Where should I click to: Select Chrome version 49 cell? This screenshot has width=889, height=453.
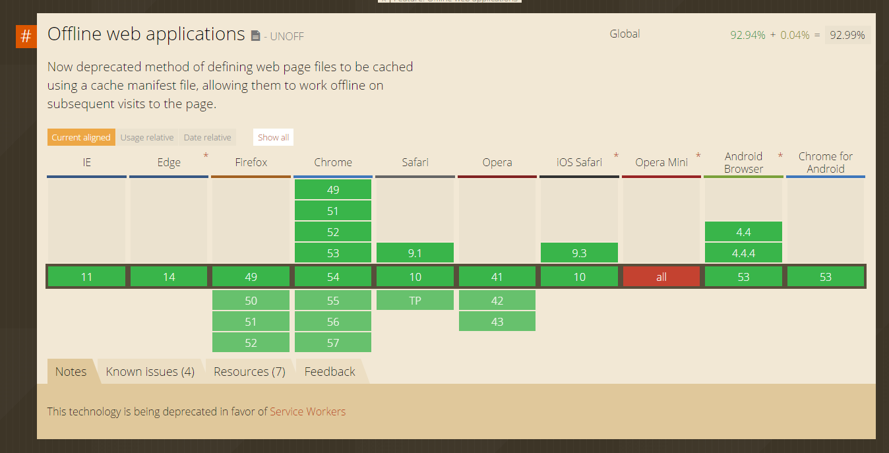click(x=333, y=190)
